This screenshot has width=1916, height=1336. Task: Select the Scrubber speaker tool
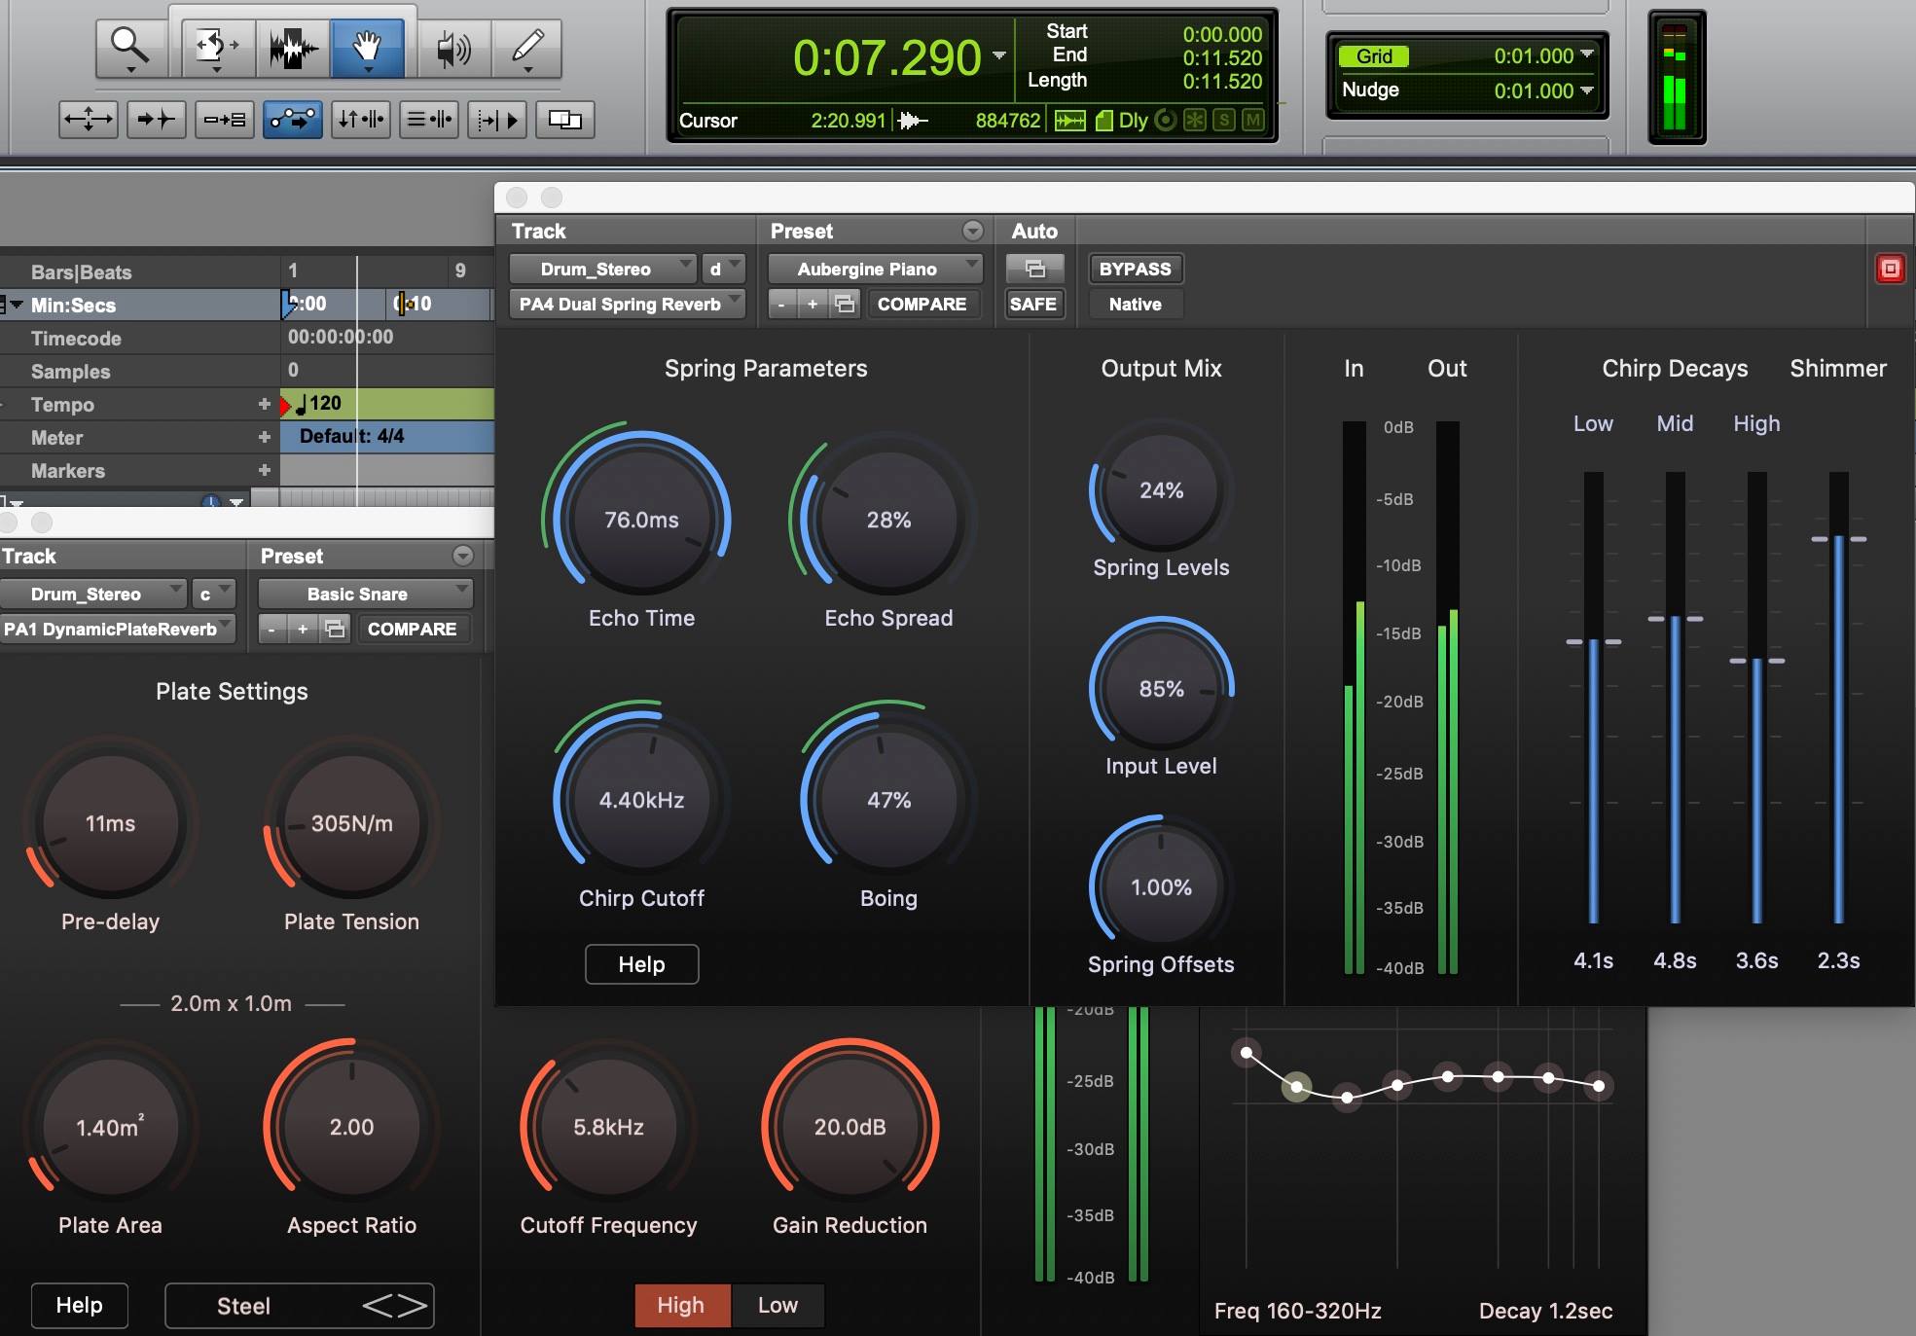[x=452, y=47]
